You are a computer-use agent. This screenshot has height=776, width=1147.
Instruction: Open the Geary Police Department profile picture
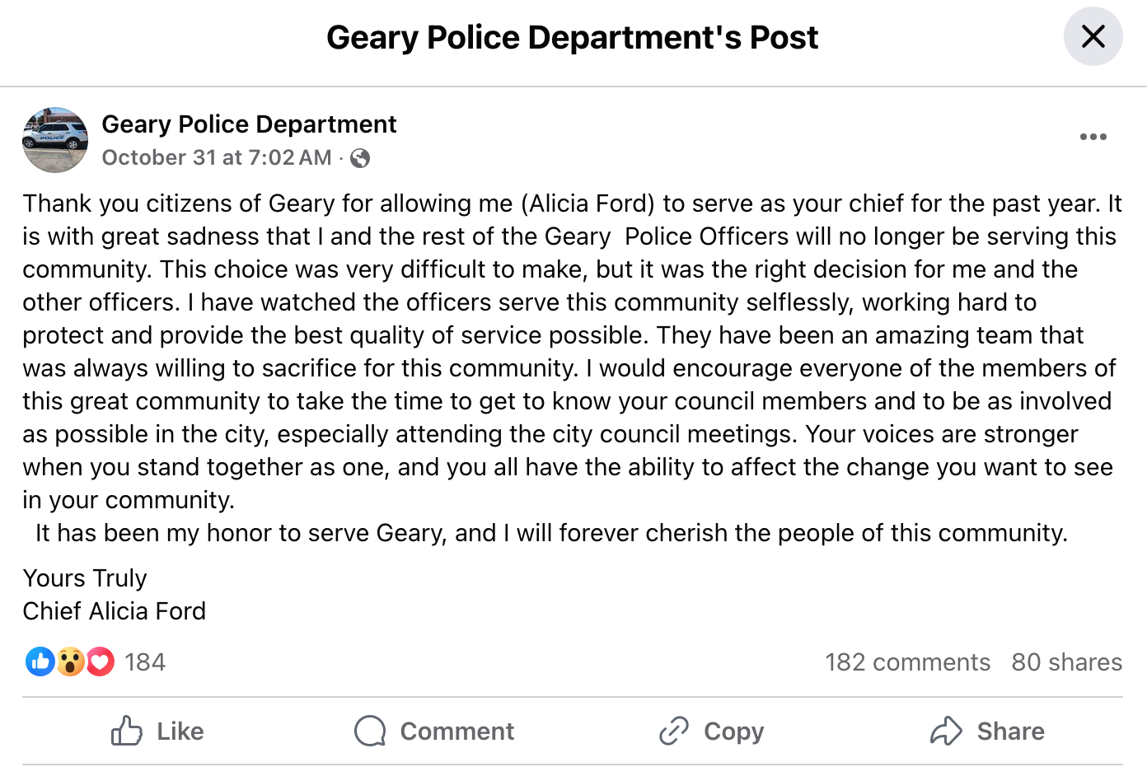55,140
